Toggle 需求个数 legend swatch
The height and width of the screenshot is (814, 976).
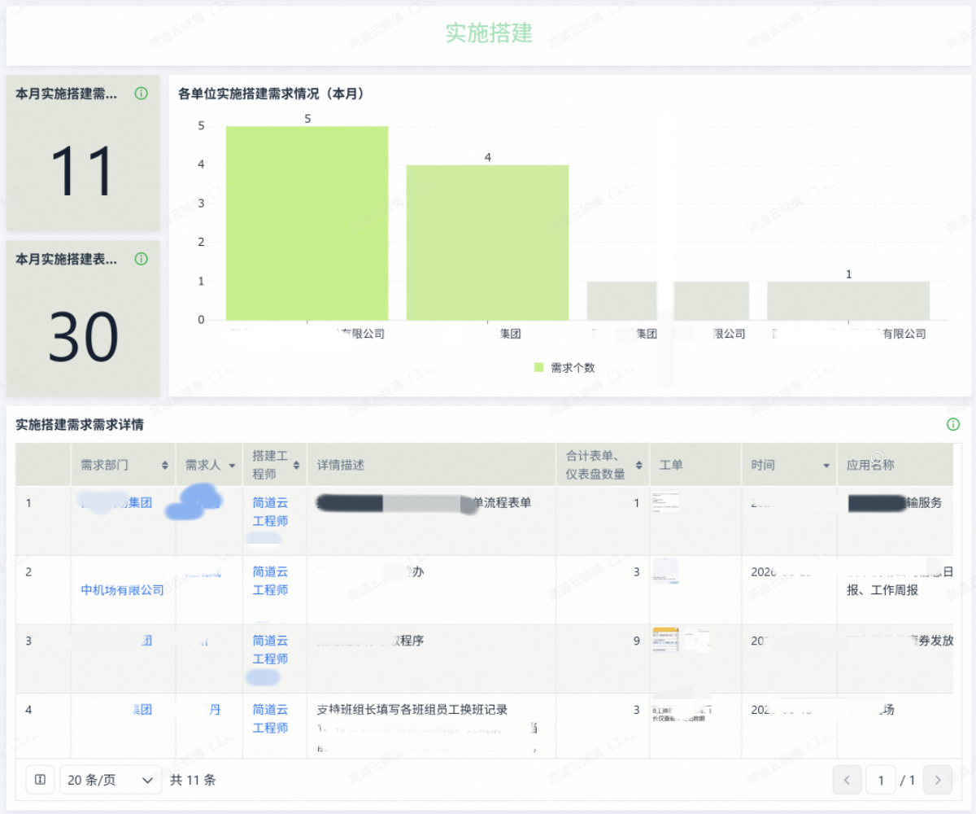pos(538,367)
